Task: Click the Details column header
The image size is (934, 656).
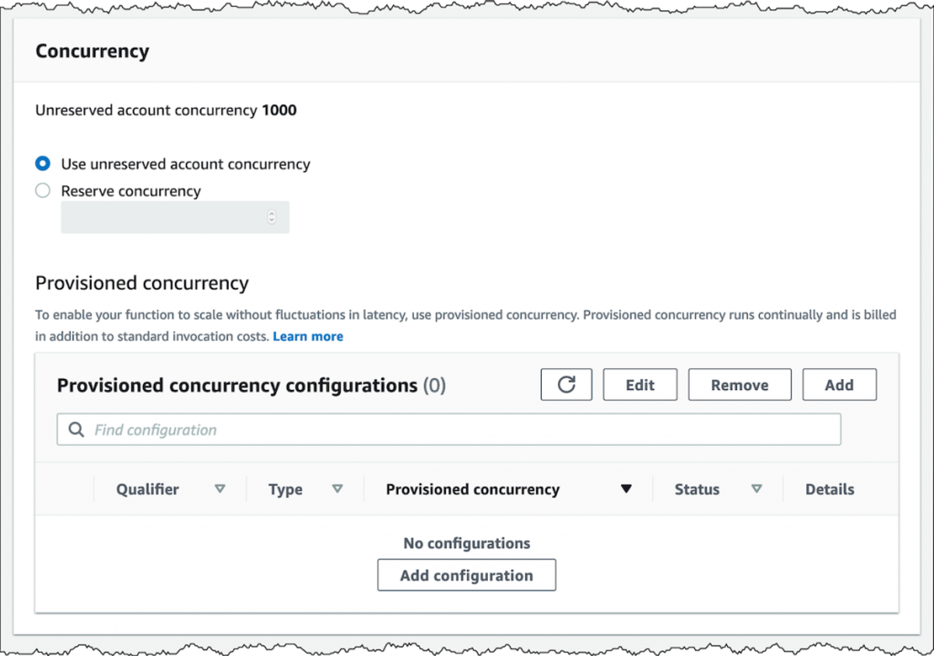Action: point(830,489)
